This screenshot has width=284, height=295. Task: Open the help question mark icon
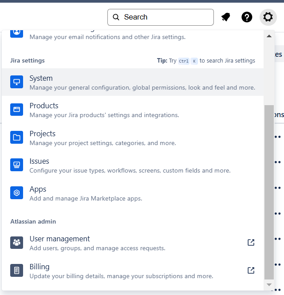pos(247,17)
